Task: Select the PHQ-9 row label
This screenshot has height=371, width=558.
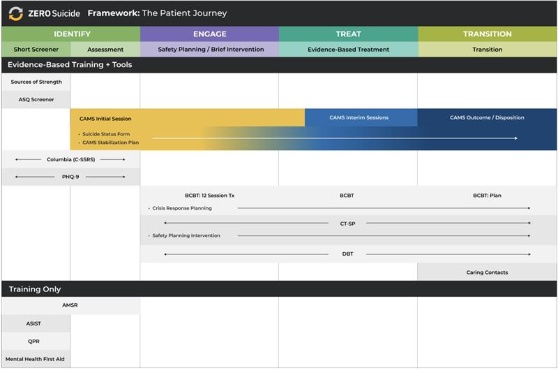Action: pos(70,177)
